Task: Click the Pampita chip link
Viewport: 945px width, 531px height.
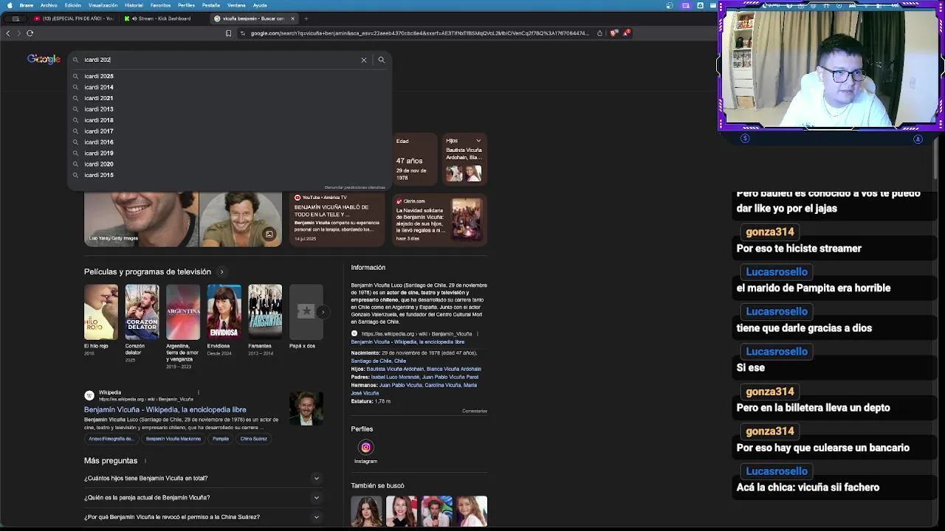Action: [x=221, y=439]
